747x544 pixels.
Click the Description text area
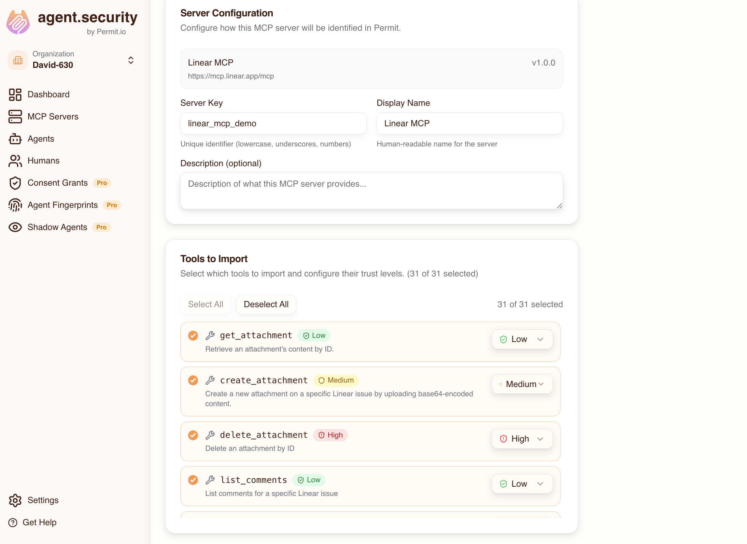(x=371, y=190)
